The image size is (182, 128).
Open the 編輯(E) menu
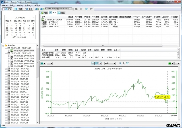(12, 5)
